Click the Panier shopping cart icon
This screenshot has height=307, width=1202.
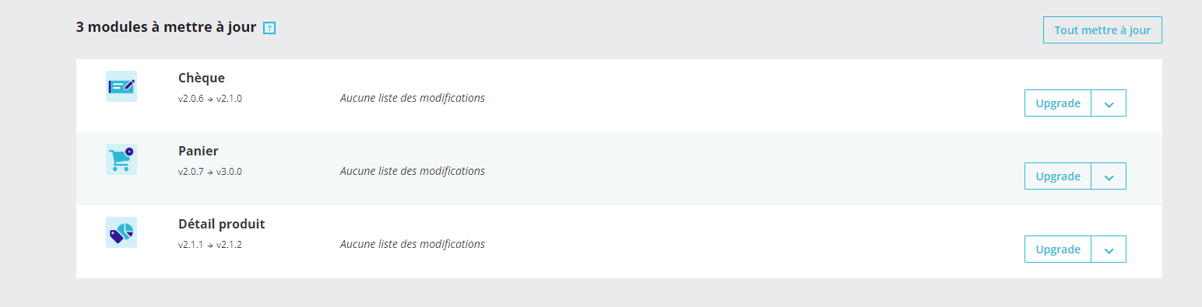pos(121,159)
